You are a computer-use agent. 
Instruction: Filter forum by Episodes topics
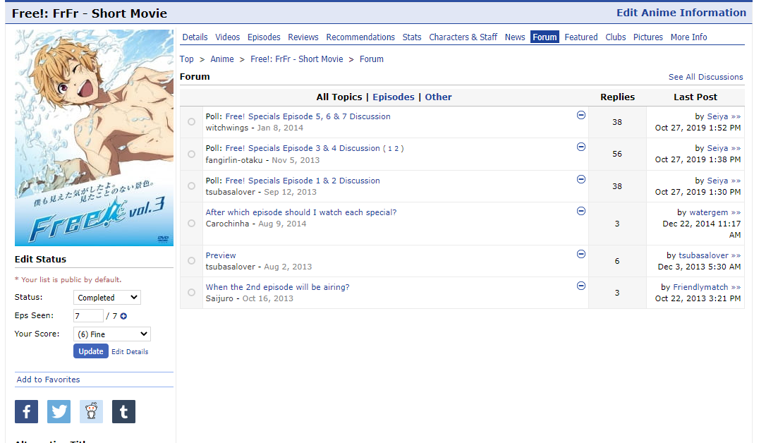[x=394, y=97]
